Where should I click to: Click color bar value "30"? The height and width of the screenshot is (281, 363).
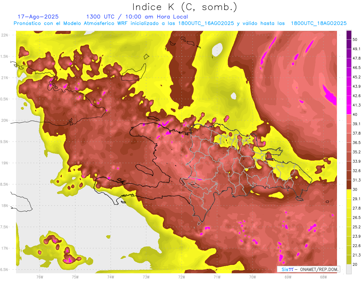pos(355,189)
